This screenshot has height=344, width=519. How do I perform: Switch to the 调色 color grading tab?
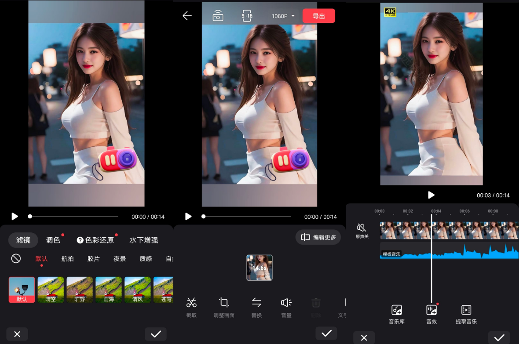pyautogui.click(x=53, y=240)
